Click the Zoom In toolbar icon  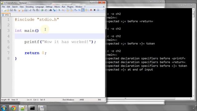(x=59, y=10)
